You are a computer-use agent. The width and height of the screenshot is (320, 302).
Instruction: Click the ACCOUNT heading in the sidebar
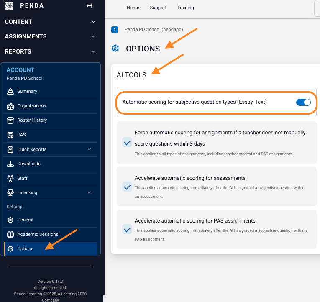coord(20,70)
